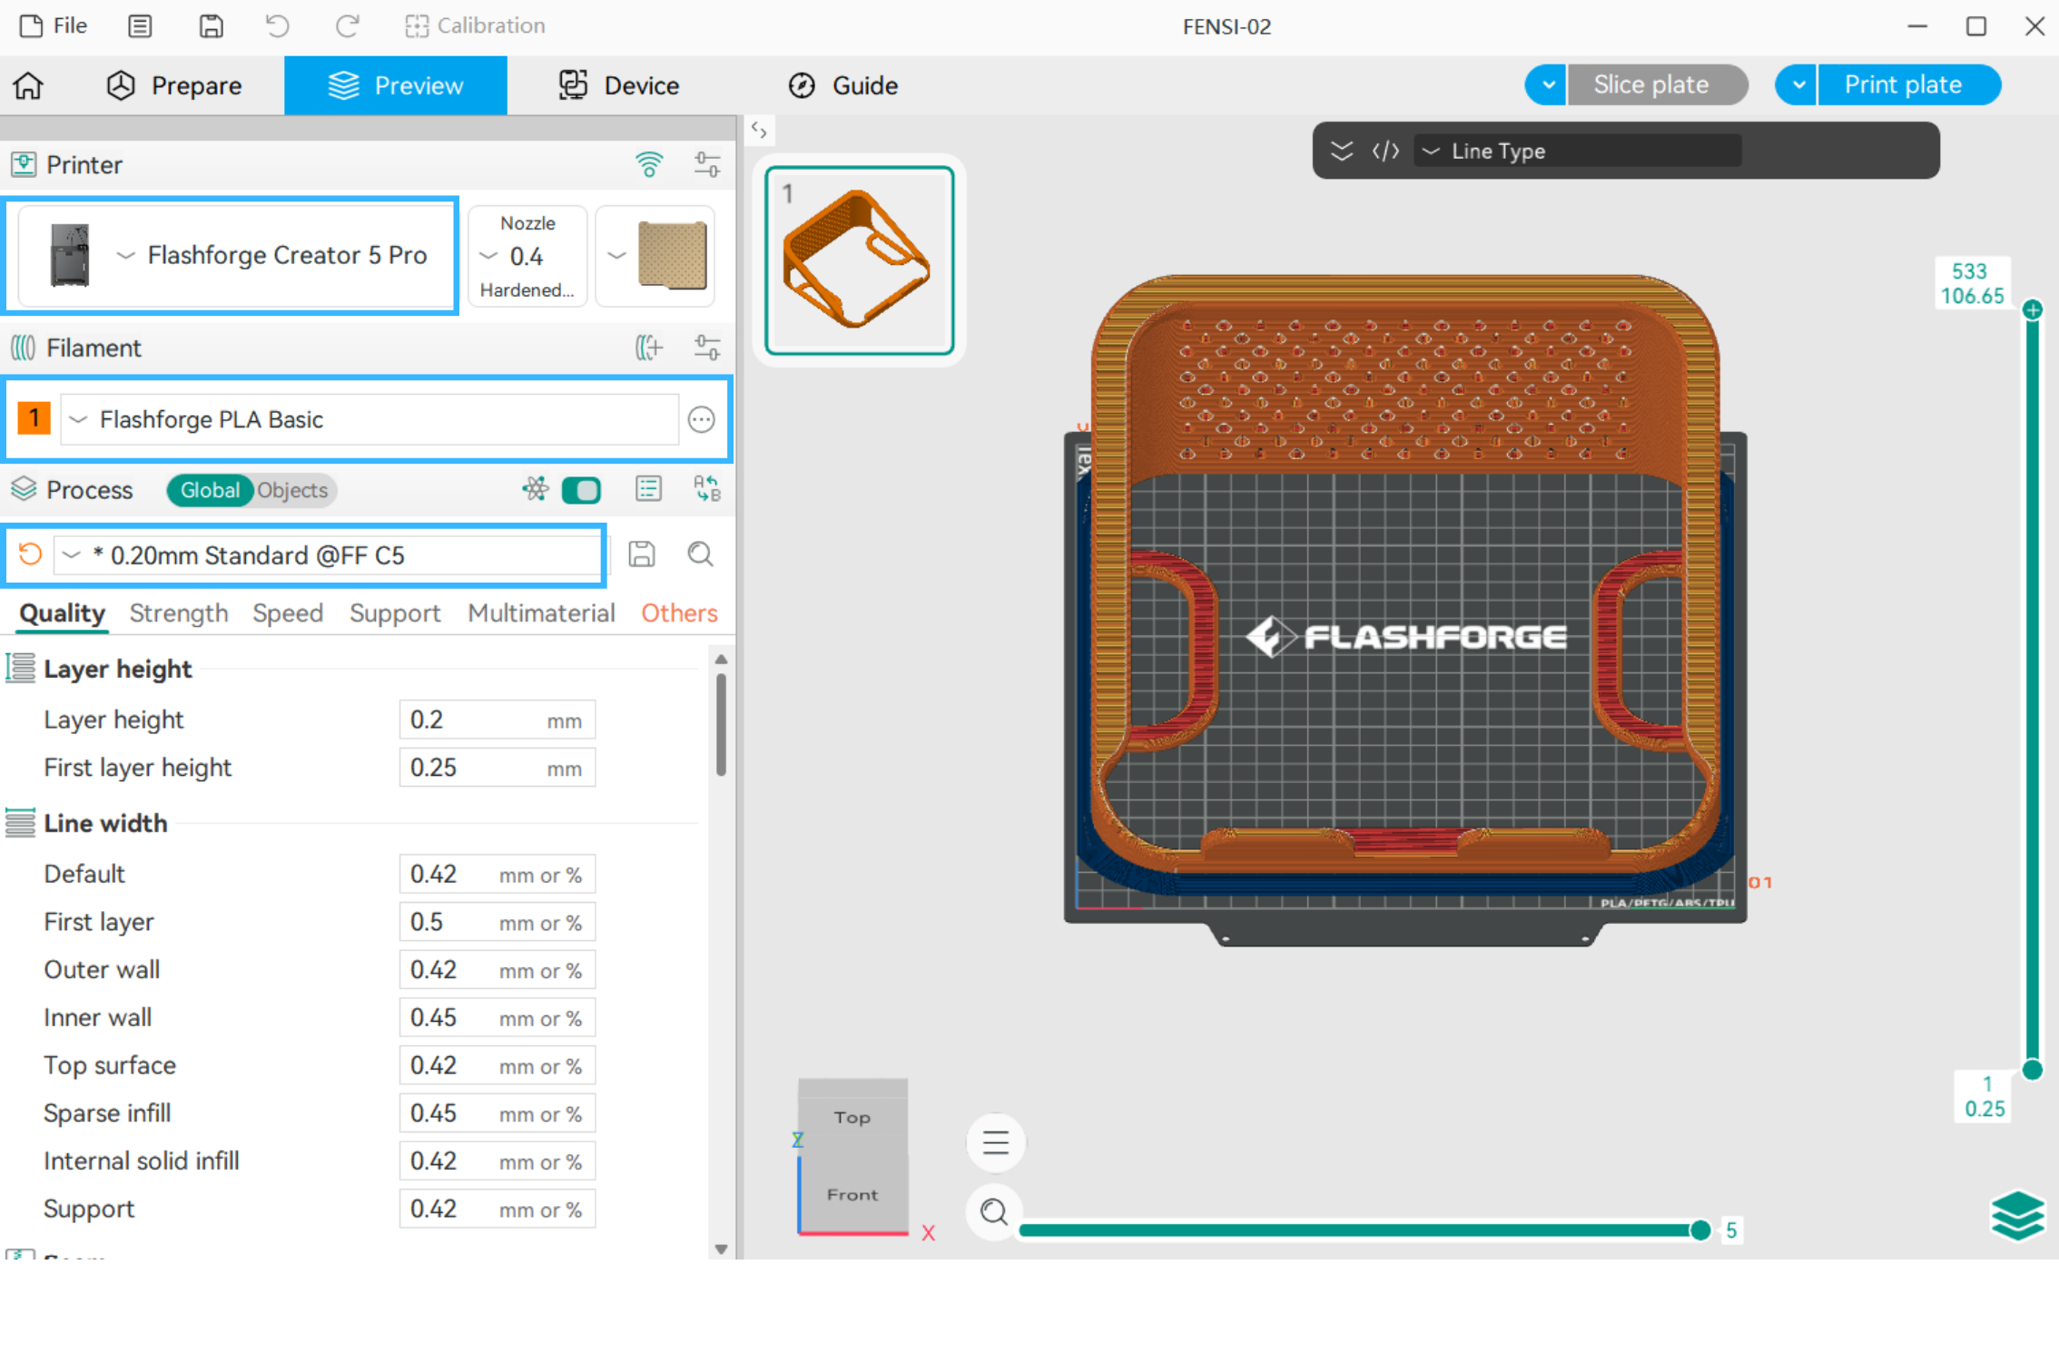
Task: Select the Objects process mode
Action: (292, 490)
